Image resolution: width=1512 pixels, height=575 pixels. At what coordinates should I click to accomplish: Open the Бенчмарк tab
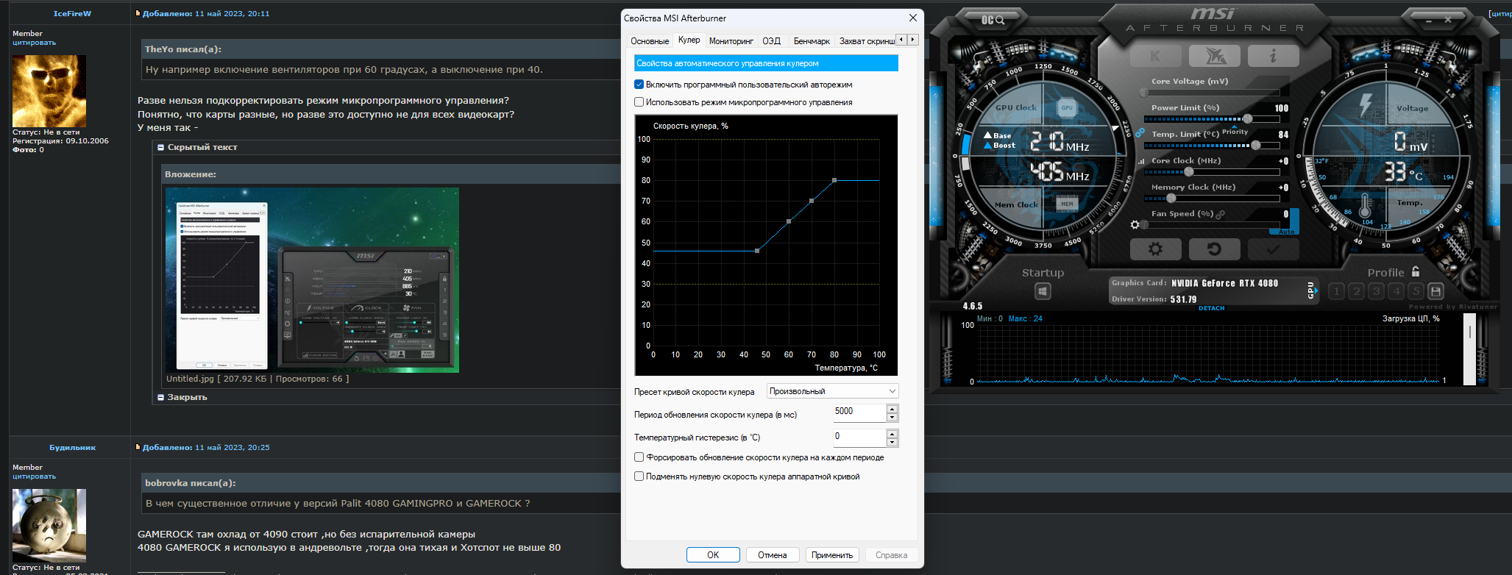(x=812, y=41)
